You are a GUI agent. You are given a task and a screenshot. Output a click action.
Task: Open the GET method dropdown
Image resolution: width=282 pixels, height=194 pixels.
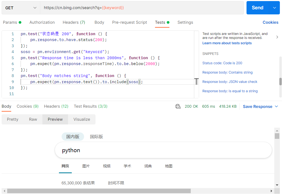(x=21, y=8)
